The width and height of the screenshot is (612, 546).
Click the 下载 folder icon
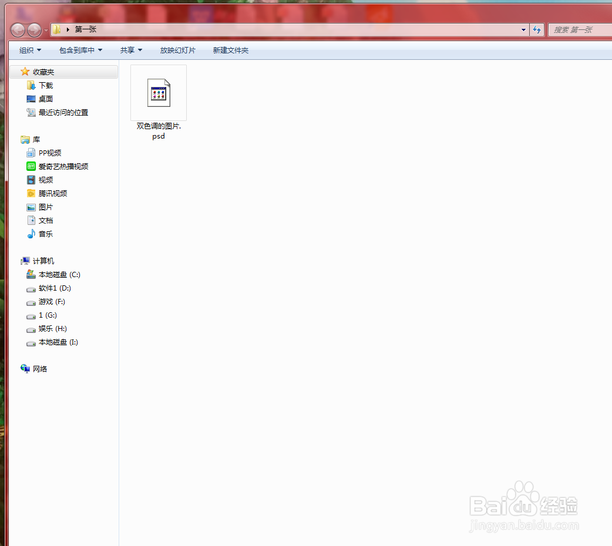coord(31,86)
